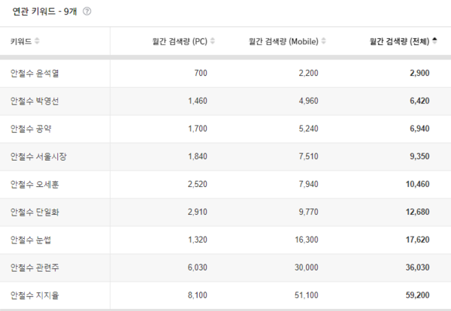Sort by 월간 검색량 (PC) arrows
Viewport: 451px width, 311px height.
pos(213,41)
